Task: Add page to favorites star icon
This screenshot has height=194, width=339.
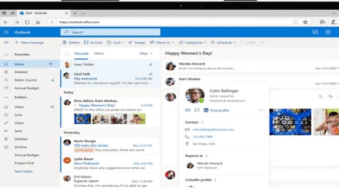Action: click(305, 22)
